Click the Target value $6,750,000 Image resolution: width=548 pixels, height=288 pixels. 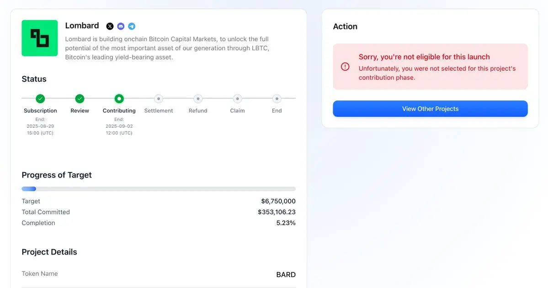[278, 201]
